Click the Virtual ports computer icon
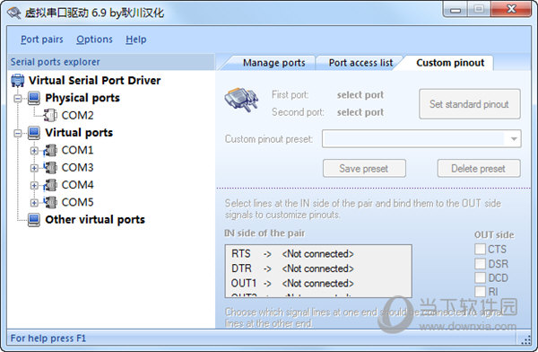Viewport: 538px width, 352px height. [x=34, y=133]
